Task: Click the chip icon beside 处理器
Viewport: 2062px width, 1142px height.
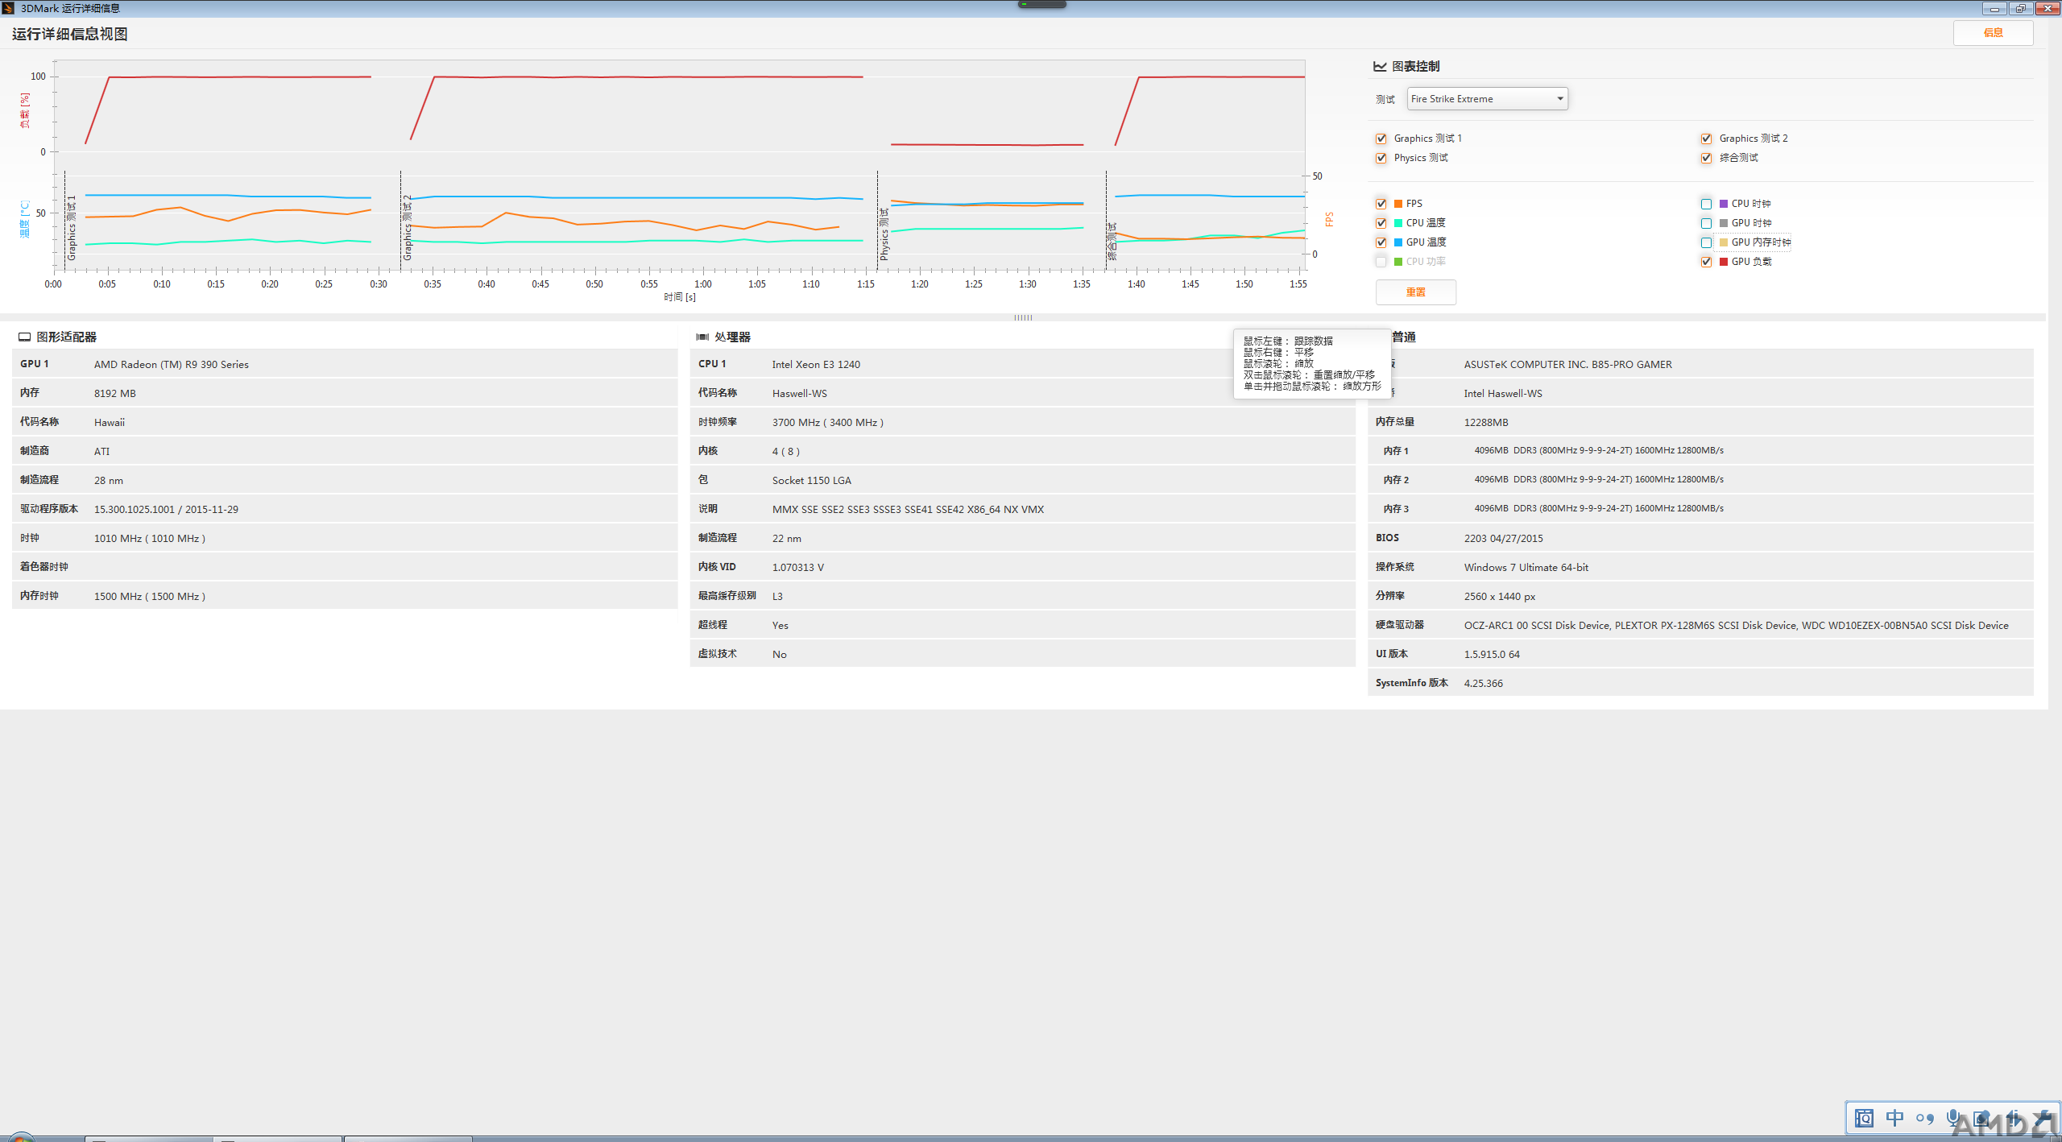Action: tap(702, 337)
